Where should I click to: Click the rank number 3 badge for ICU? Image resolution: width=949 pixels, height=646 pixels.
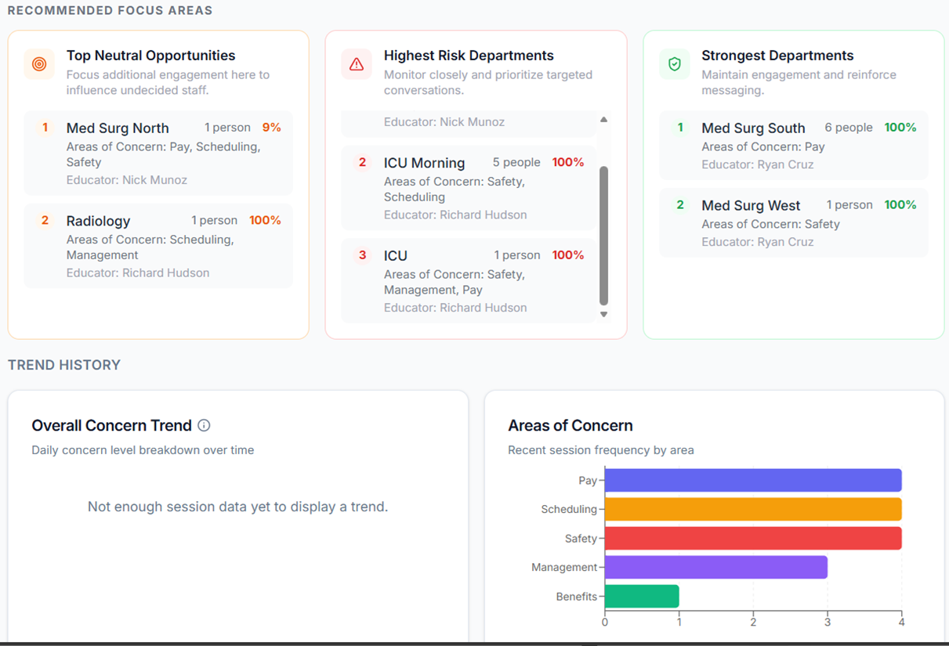362,254
